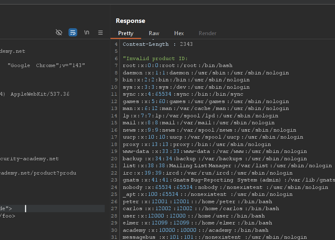The image size is (335, 240).
Task: Click the carlos user entry line
Action: pyautogui.click(x=200, y=209)
